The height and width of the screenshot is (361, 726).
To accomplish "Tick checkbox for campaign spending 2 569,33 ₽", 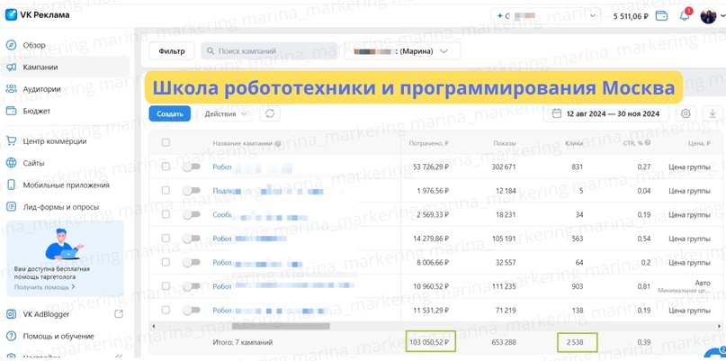I will [x=166, y=214].
